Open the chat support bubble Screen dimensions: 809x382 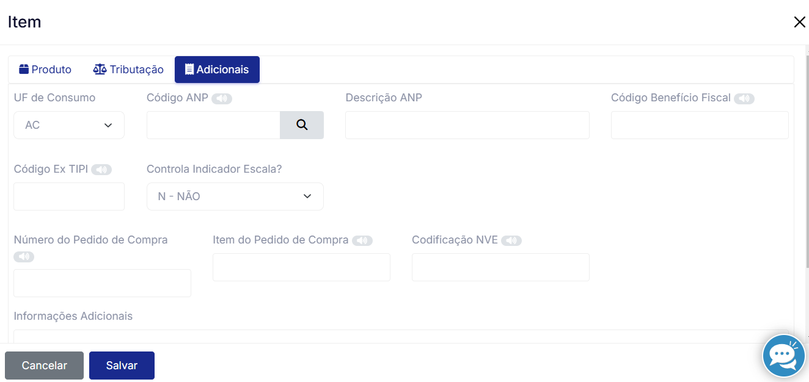pos(783,356)
